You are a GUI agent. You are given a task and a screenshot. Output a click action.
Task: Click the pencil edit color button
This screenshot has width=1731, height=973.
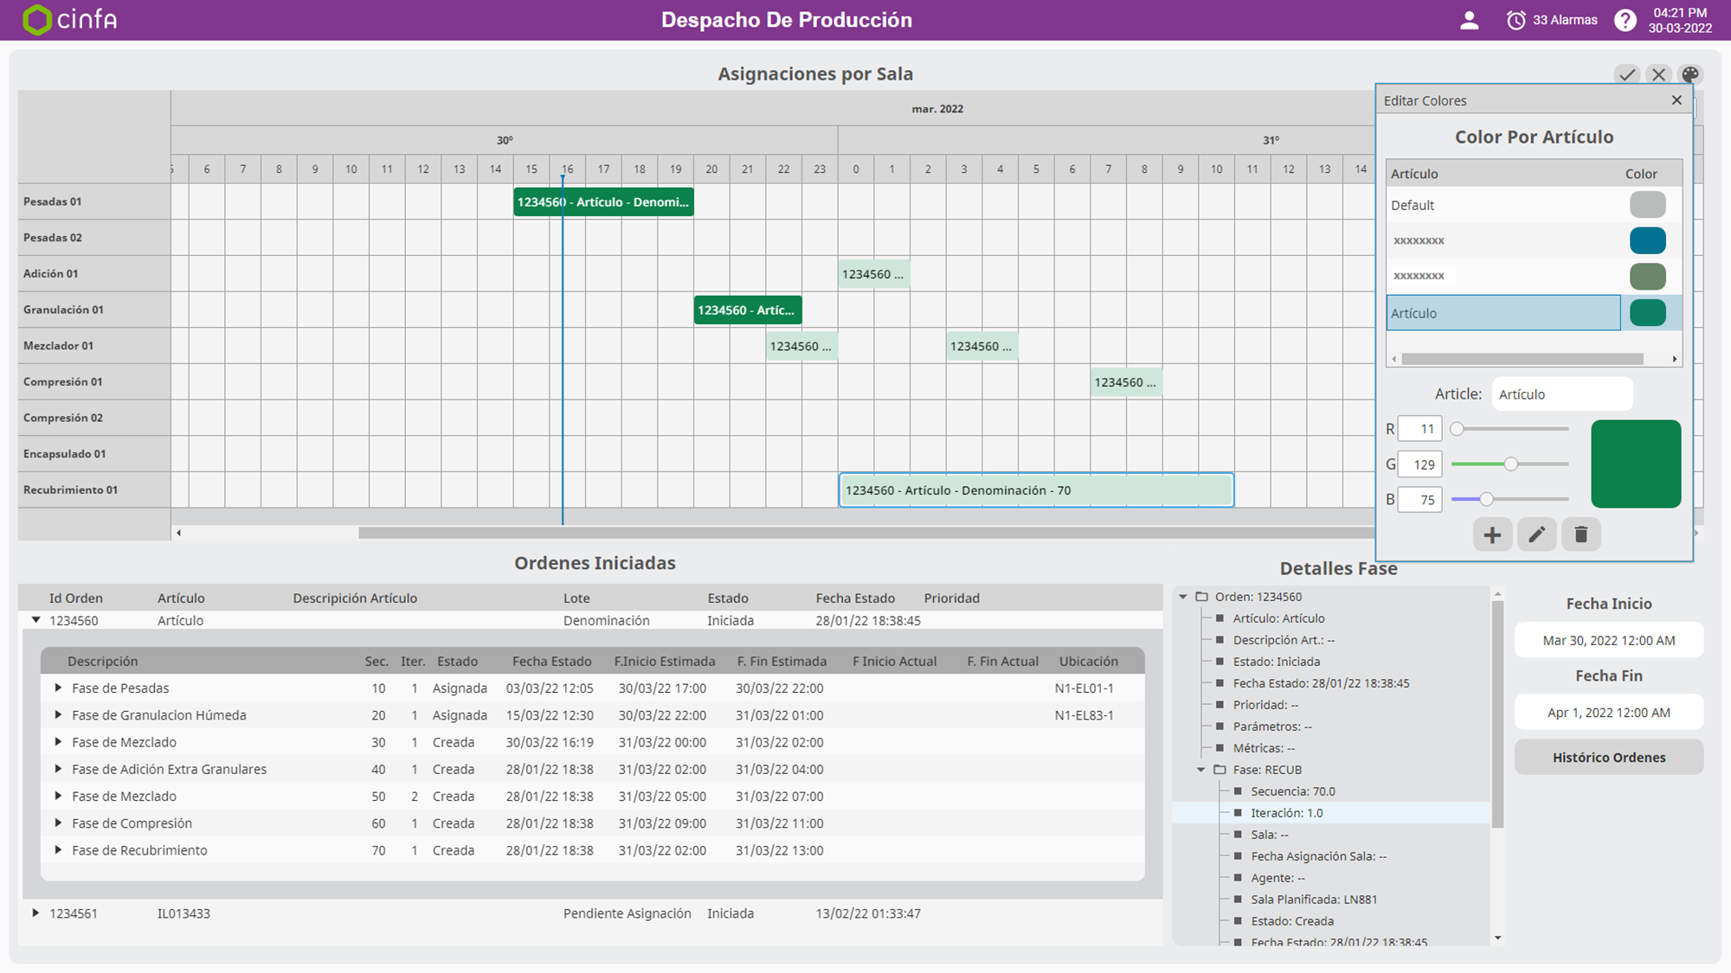point(1536,535)
